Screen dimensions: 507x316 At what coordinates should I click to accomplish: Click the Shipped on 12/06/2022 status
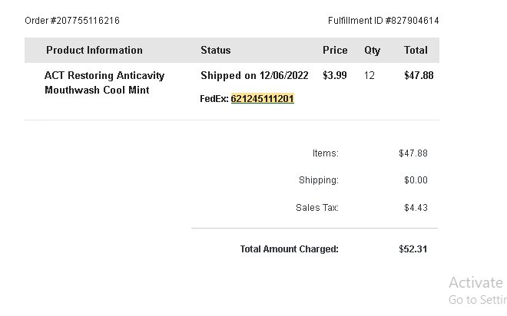click(x=254, y=75)
